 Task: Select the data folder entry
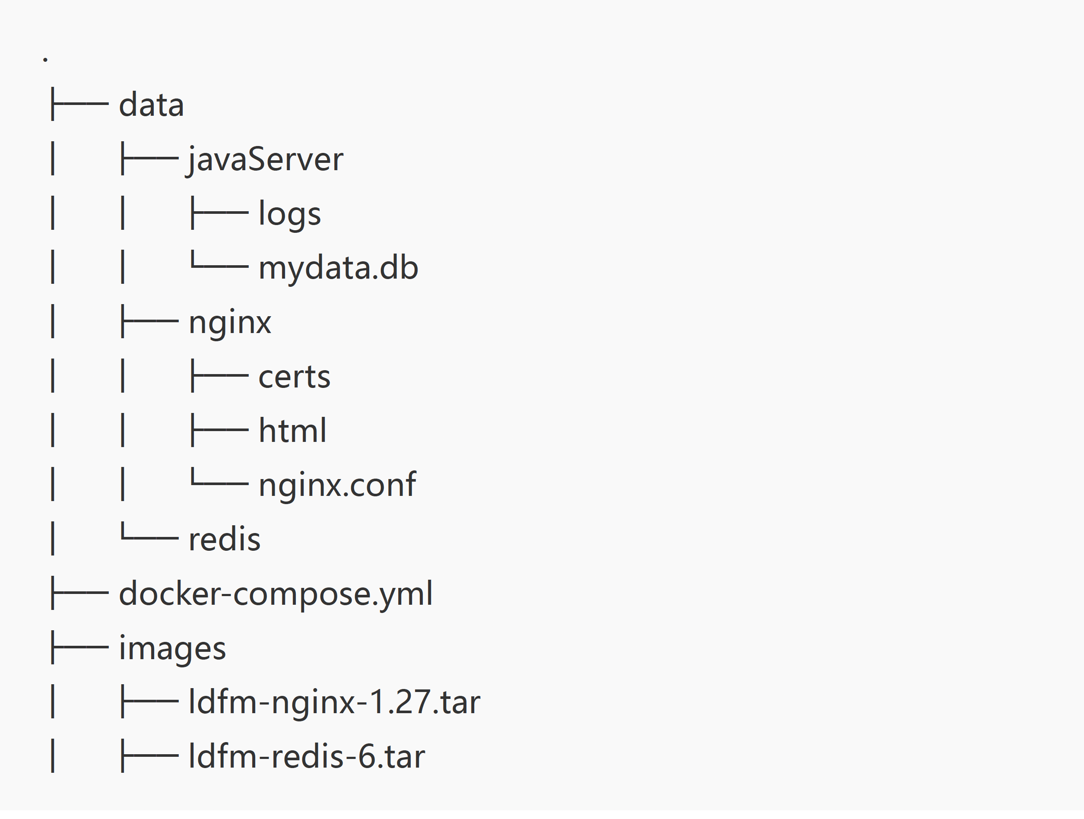click(x=151, y=105)
